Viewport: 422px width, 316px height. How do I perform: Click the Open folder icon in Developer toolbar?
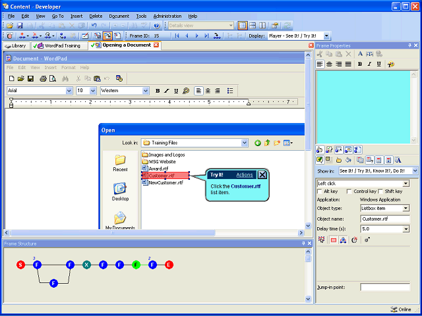coord(10,26)
